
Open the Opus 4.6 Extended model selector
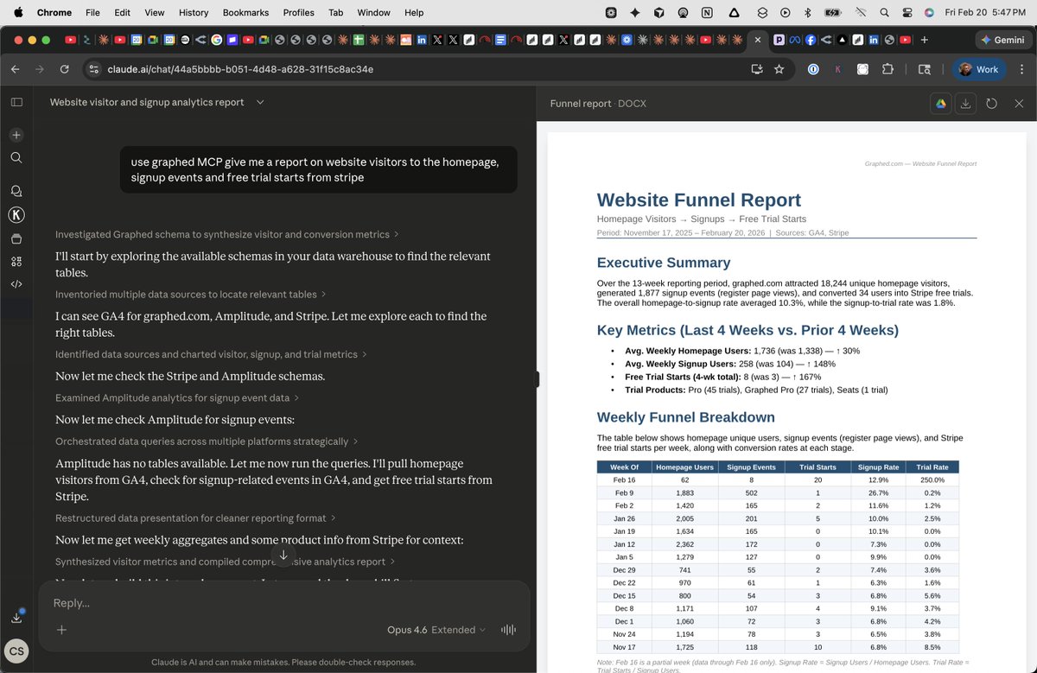[x=436, y=630]
